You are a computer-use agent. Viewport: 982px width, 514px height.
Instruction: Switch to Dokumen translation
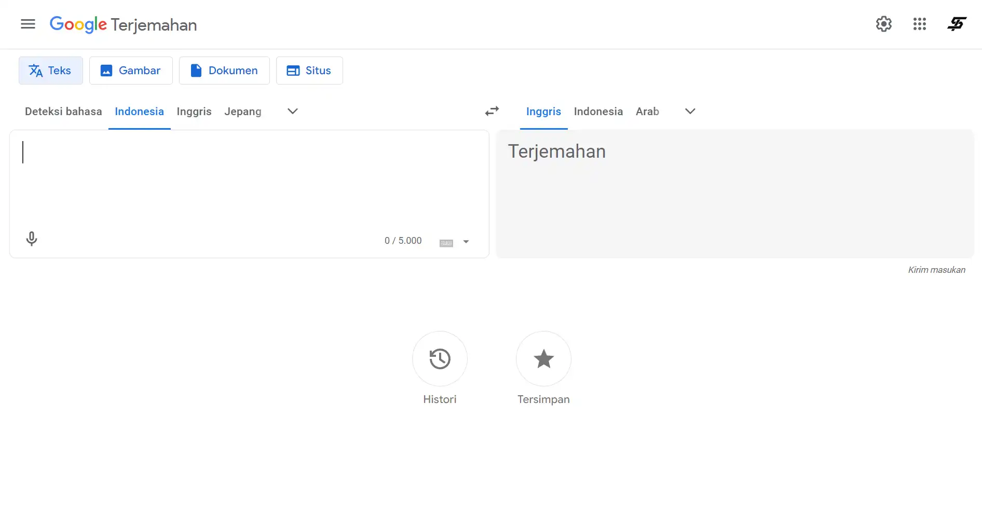click(x=224, y=71)
